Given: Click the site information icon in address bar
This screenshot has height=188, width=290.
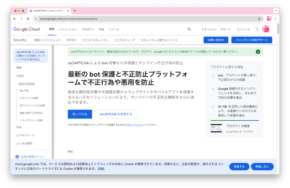Looking at the screenshot, I should (x=36, y=18).
